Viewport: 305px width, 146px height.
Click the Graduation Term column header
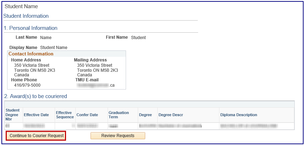[x=118, y=115]
